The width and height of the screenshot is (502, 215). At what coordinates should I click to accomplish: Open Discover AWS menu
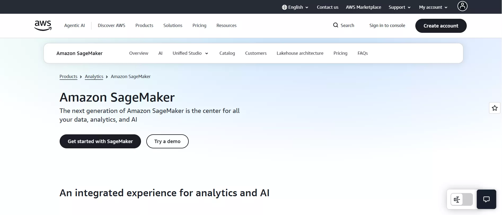112,25
